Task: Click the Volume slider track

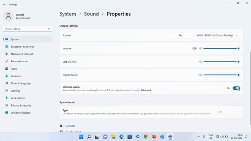Action: pyautogui.click(x=221, y=49)
